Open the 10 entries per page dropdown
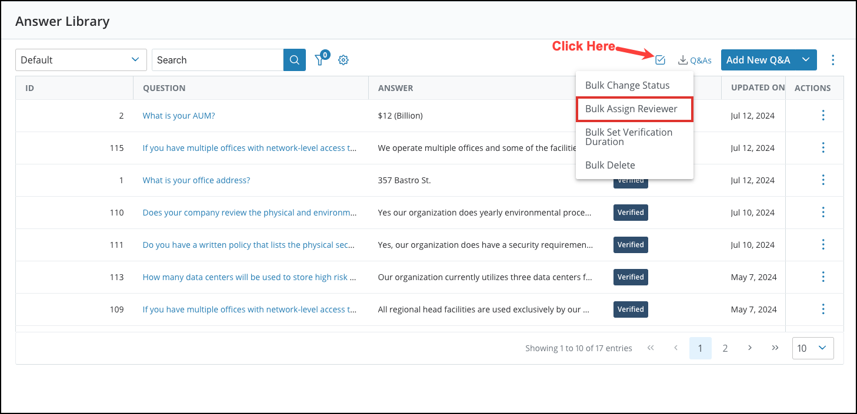The height and width of the screenshot is (414, 857). [x=812, y=348]
